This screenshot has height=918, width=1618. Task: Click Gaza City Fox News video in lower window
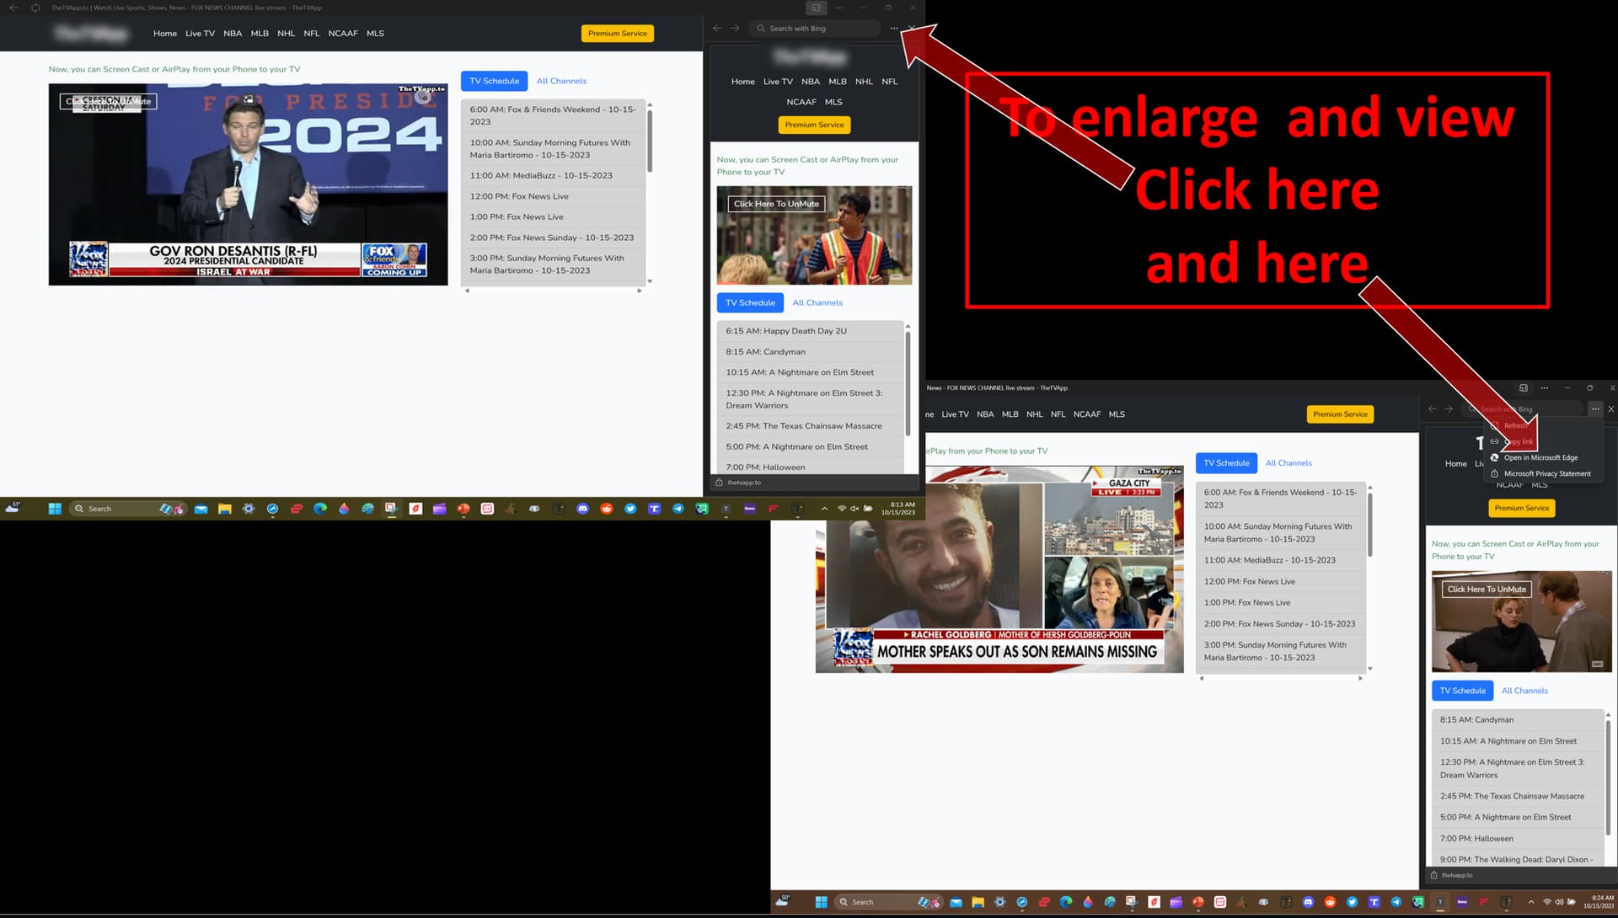tap(999, 569)
